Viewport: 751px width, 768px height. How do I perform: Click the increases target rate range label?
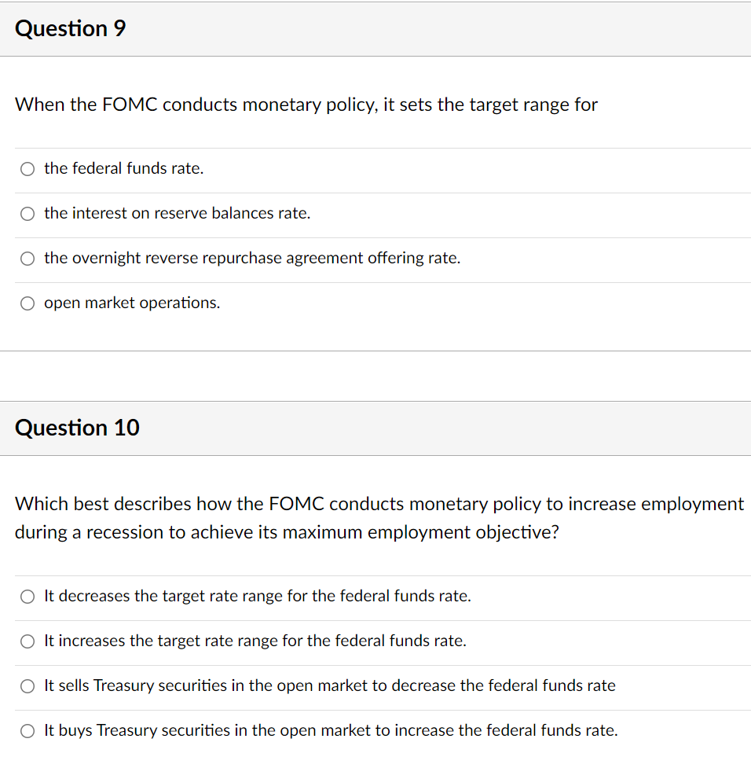255,641
